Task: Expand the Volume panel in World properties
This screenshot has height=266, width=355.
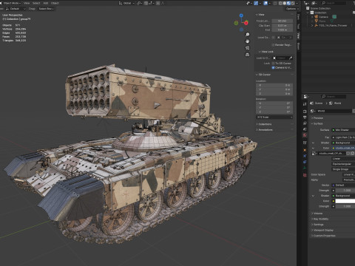Action: pyautogui.click(x=318, y=214)
